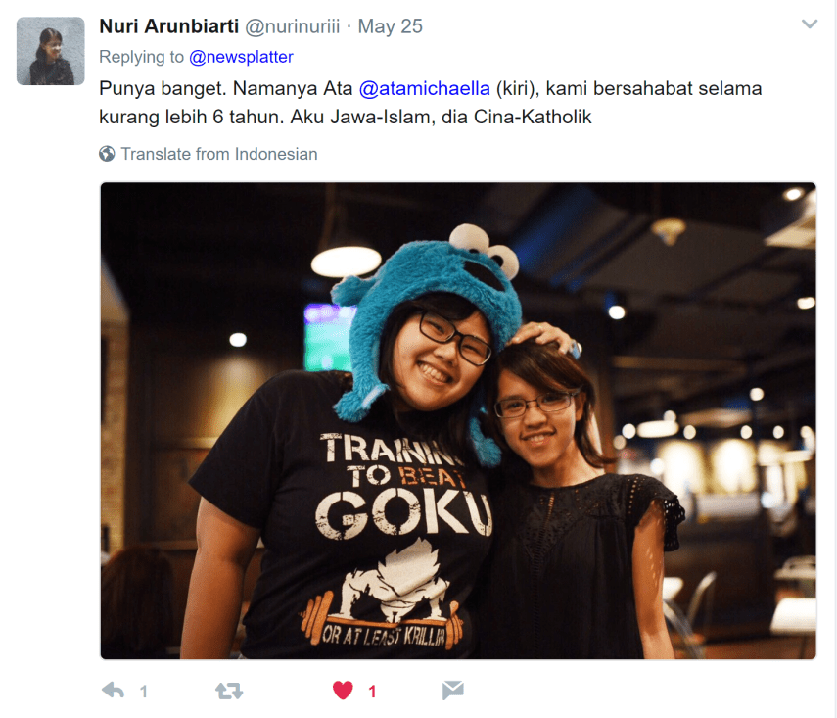837x718 pixels.
Task: Click the red like count number
Action: click(x=372, y=692)
